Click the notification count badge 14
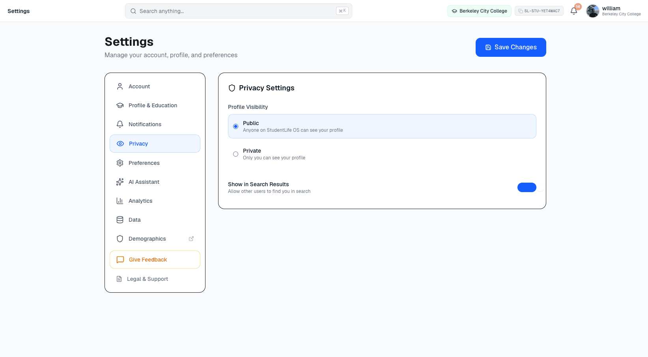 click(578, 7)
